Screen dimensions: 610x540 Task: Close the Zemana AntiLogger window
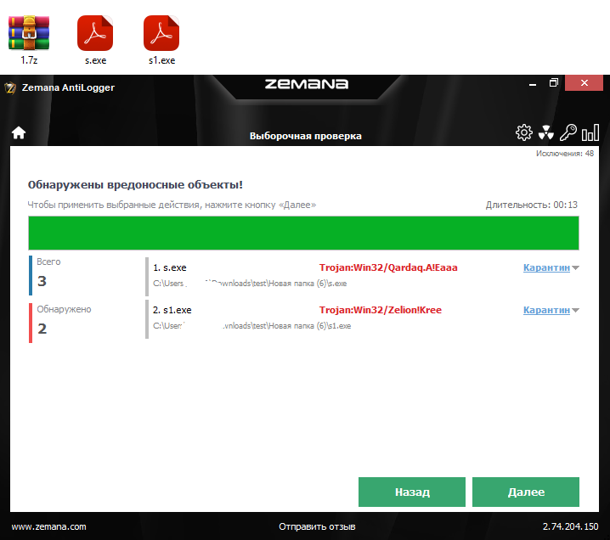584,83
